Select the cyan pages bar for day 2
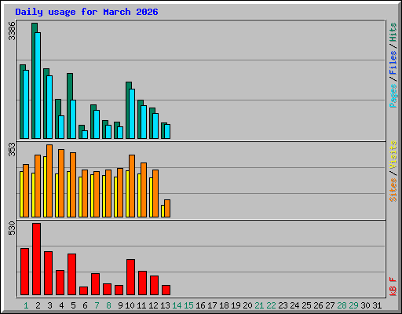Viewport: 402px width, 314px height. [x=38, y=86]
